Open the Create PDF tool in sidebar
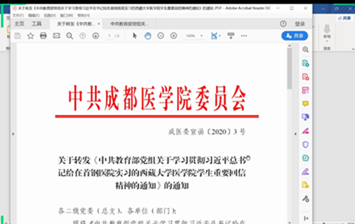 click(x=305, y=77)
